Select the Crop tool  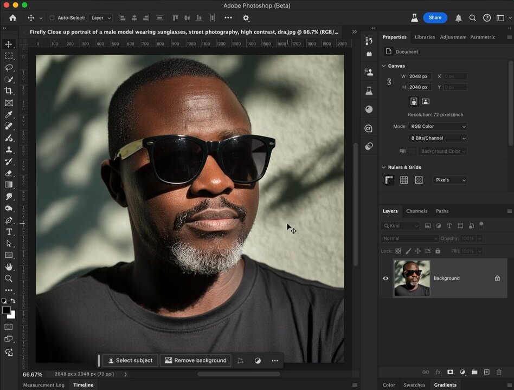[9, 91]
